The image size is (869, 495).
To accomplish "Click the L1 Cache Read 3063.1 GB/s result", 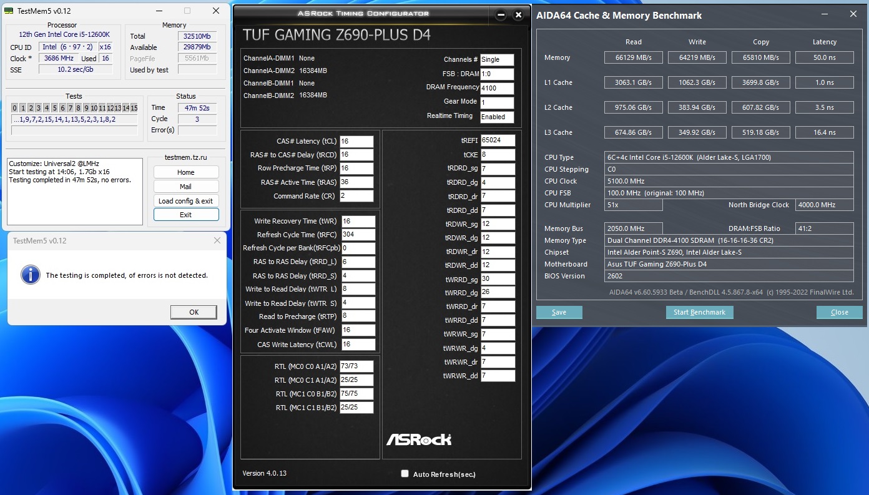I will [x=633, y=82].
